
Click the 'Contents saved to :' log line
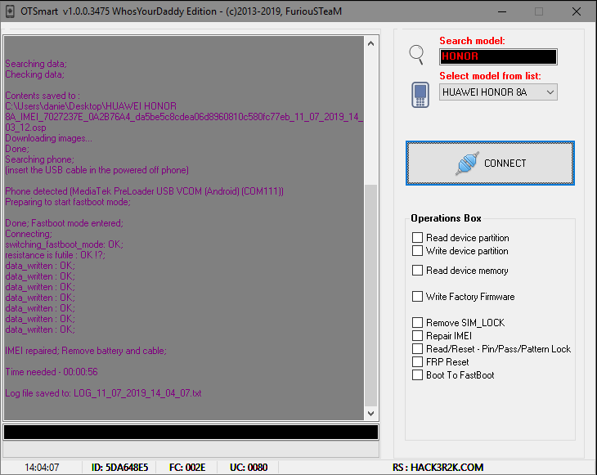click(43, 96)
